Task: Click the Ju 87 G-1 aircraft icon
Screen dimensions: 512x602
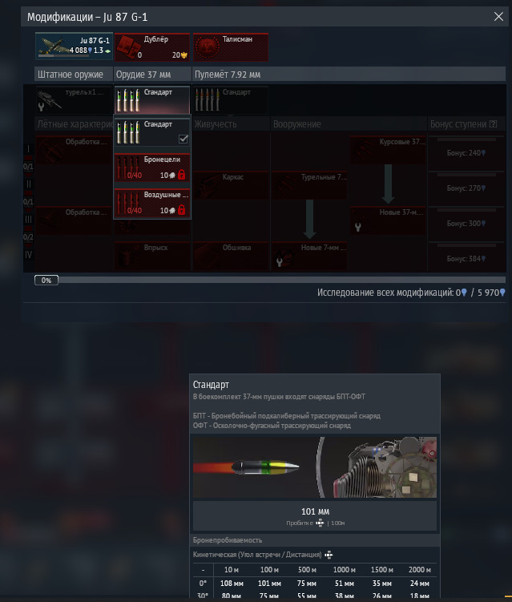Action: pos(73,46)
